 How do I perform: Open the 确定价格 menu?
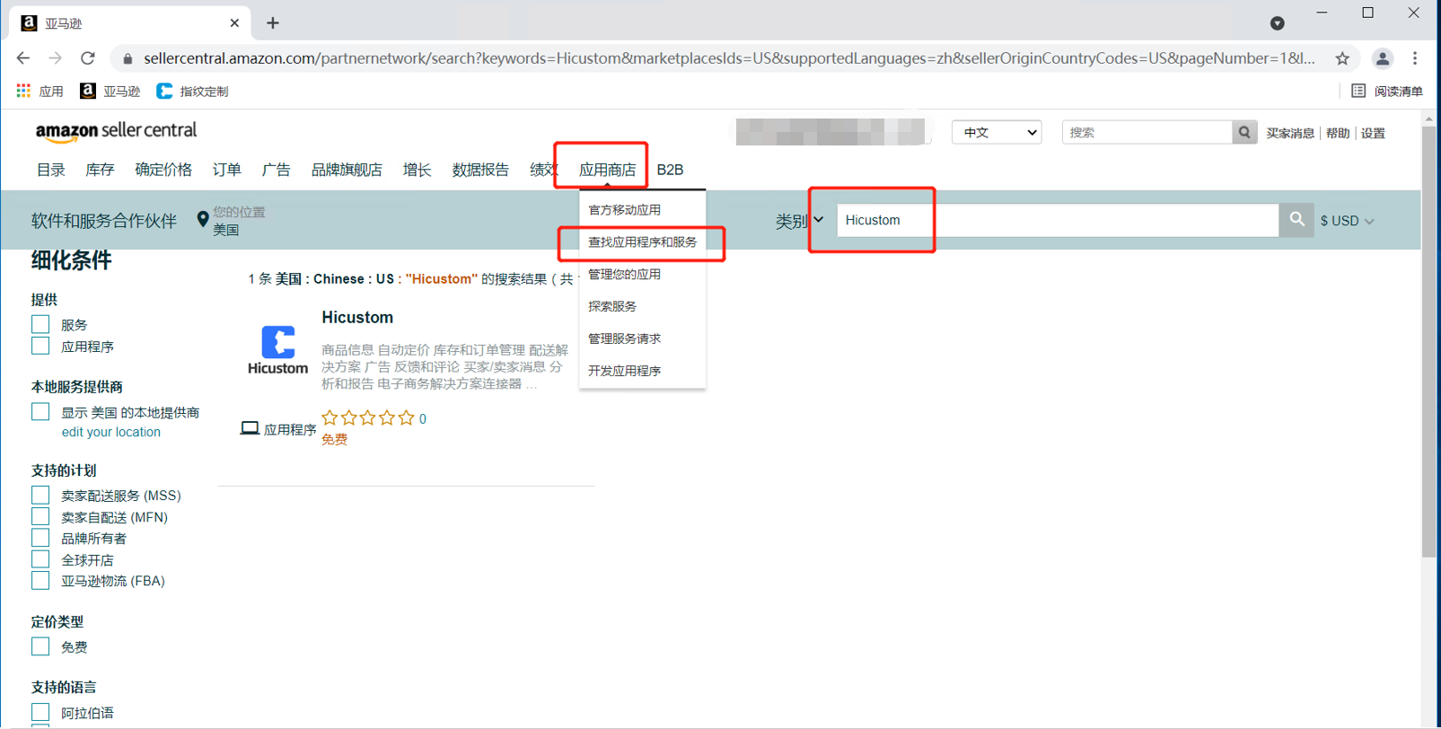click(163, 170)
